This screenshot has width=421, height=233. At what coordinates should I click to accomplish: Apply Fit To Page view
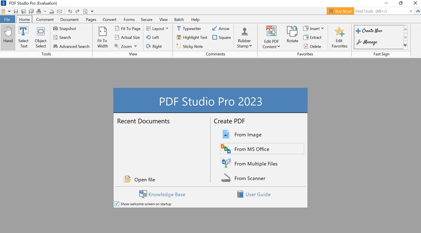coord(128,28)
